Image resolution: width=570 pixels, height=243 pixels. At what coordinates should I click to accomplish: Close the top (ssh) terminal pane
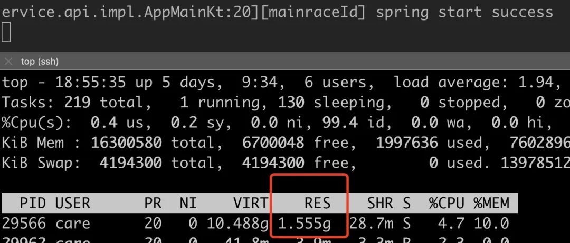pos(8,62)
